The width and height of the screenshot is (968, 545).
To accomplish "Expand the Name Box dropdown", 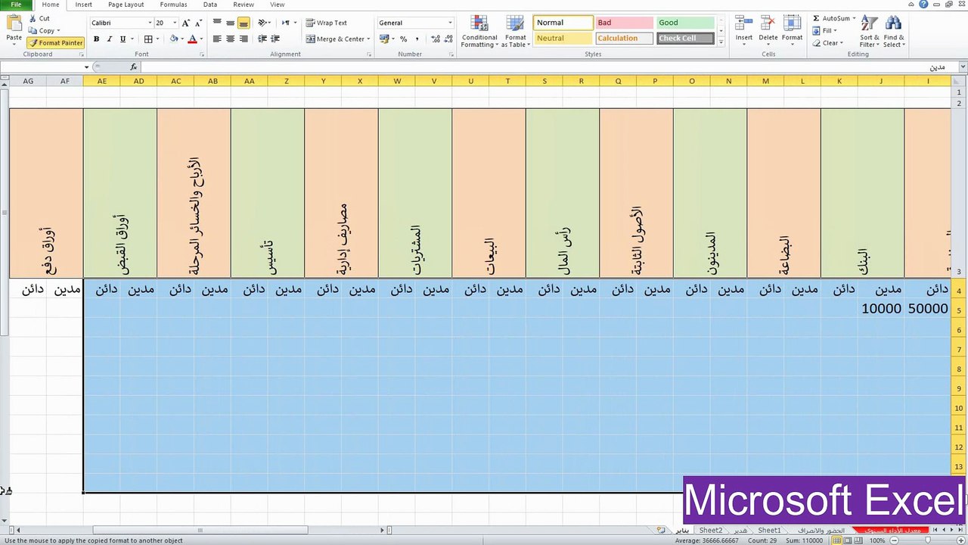I will click(86, 67).
